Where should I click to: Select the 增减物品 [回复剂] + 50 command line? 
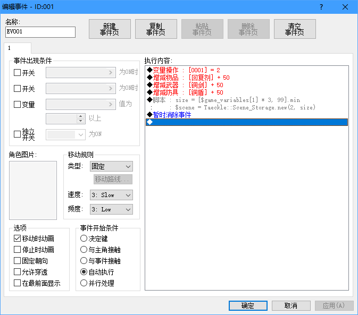click(247, 78)
